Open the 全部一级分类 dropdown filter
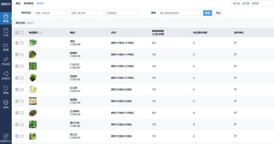Viewport: 274px width, 144px height. coord(50,13)
